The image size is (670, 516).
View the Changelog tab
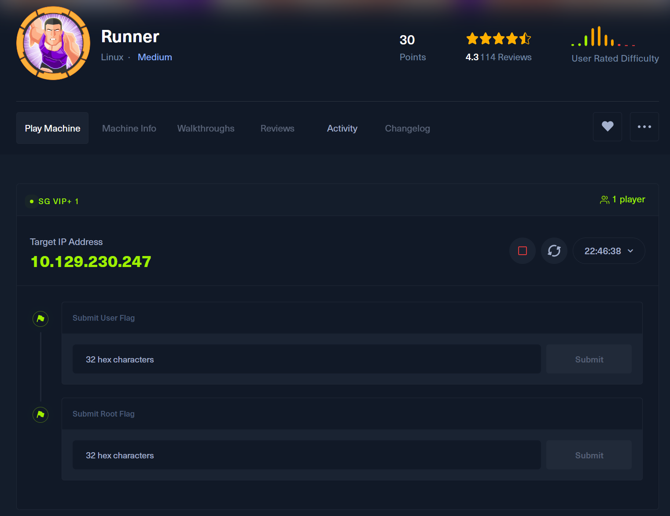tap(407, 128)
